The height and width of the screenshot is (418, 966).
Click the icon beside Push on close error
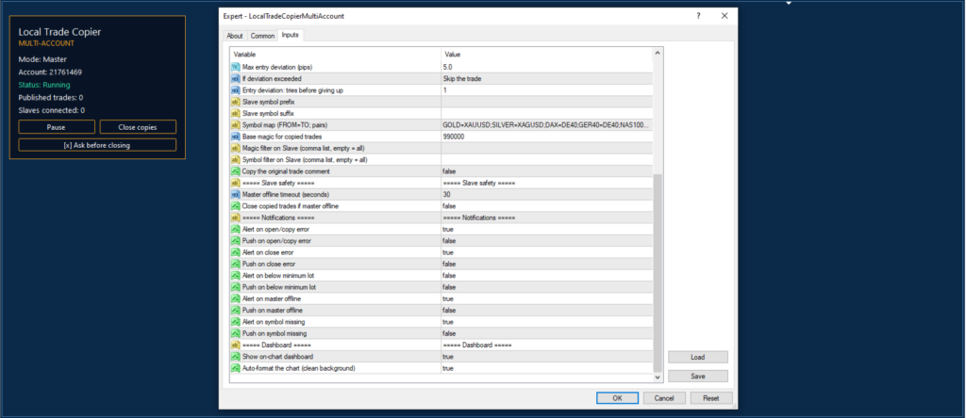(x=235, y=264)
